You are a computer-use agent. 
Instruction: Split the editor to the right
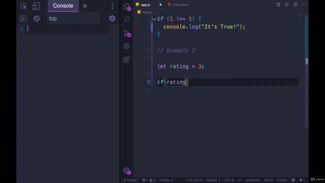pos(296,5)
